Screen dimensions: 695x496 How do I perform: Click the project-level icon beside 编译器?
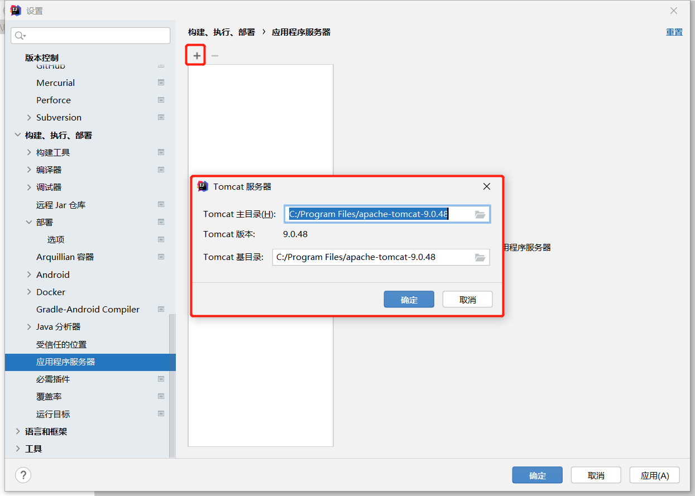(161, 170)
